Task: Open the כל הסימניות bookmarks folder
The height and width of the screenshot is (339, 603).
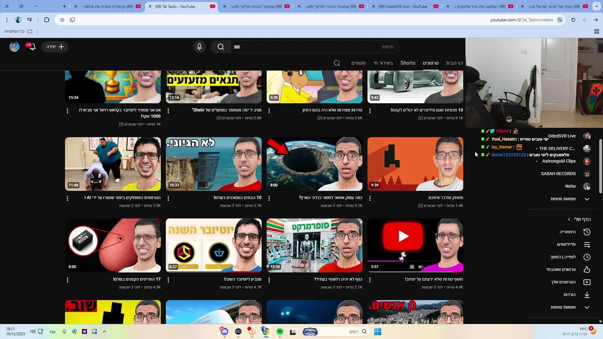Action: (x=18, y=32)
